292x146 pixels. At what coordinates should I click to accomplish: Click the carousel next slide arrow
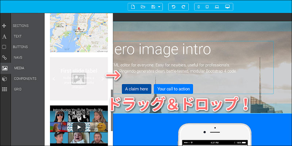(x=103, y=79)
